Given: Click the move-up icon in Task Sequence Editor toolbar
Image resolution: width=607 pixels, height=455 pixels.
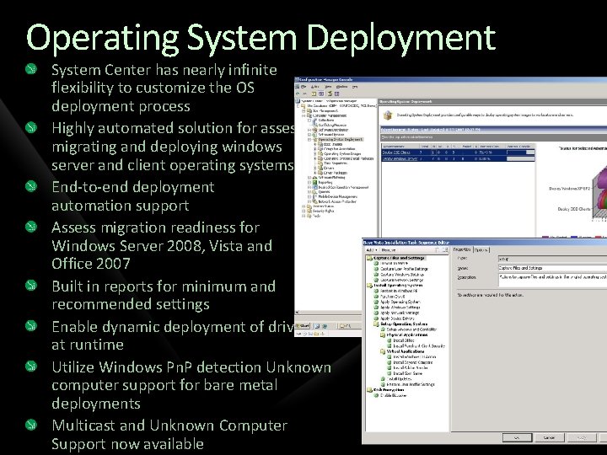Looking at the screenshot, I should pos(437,250).
